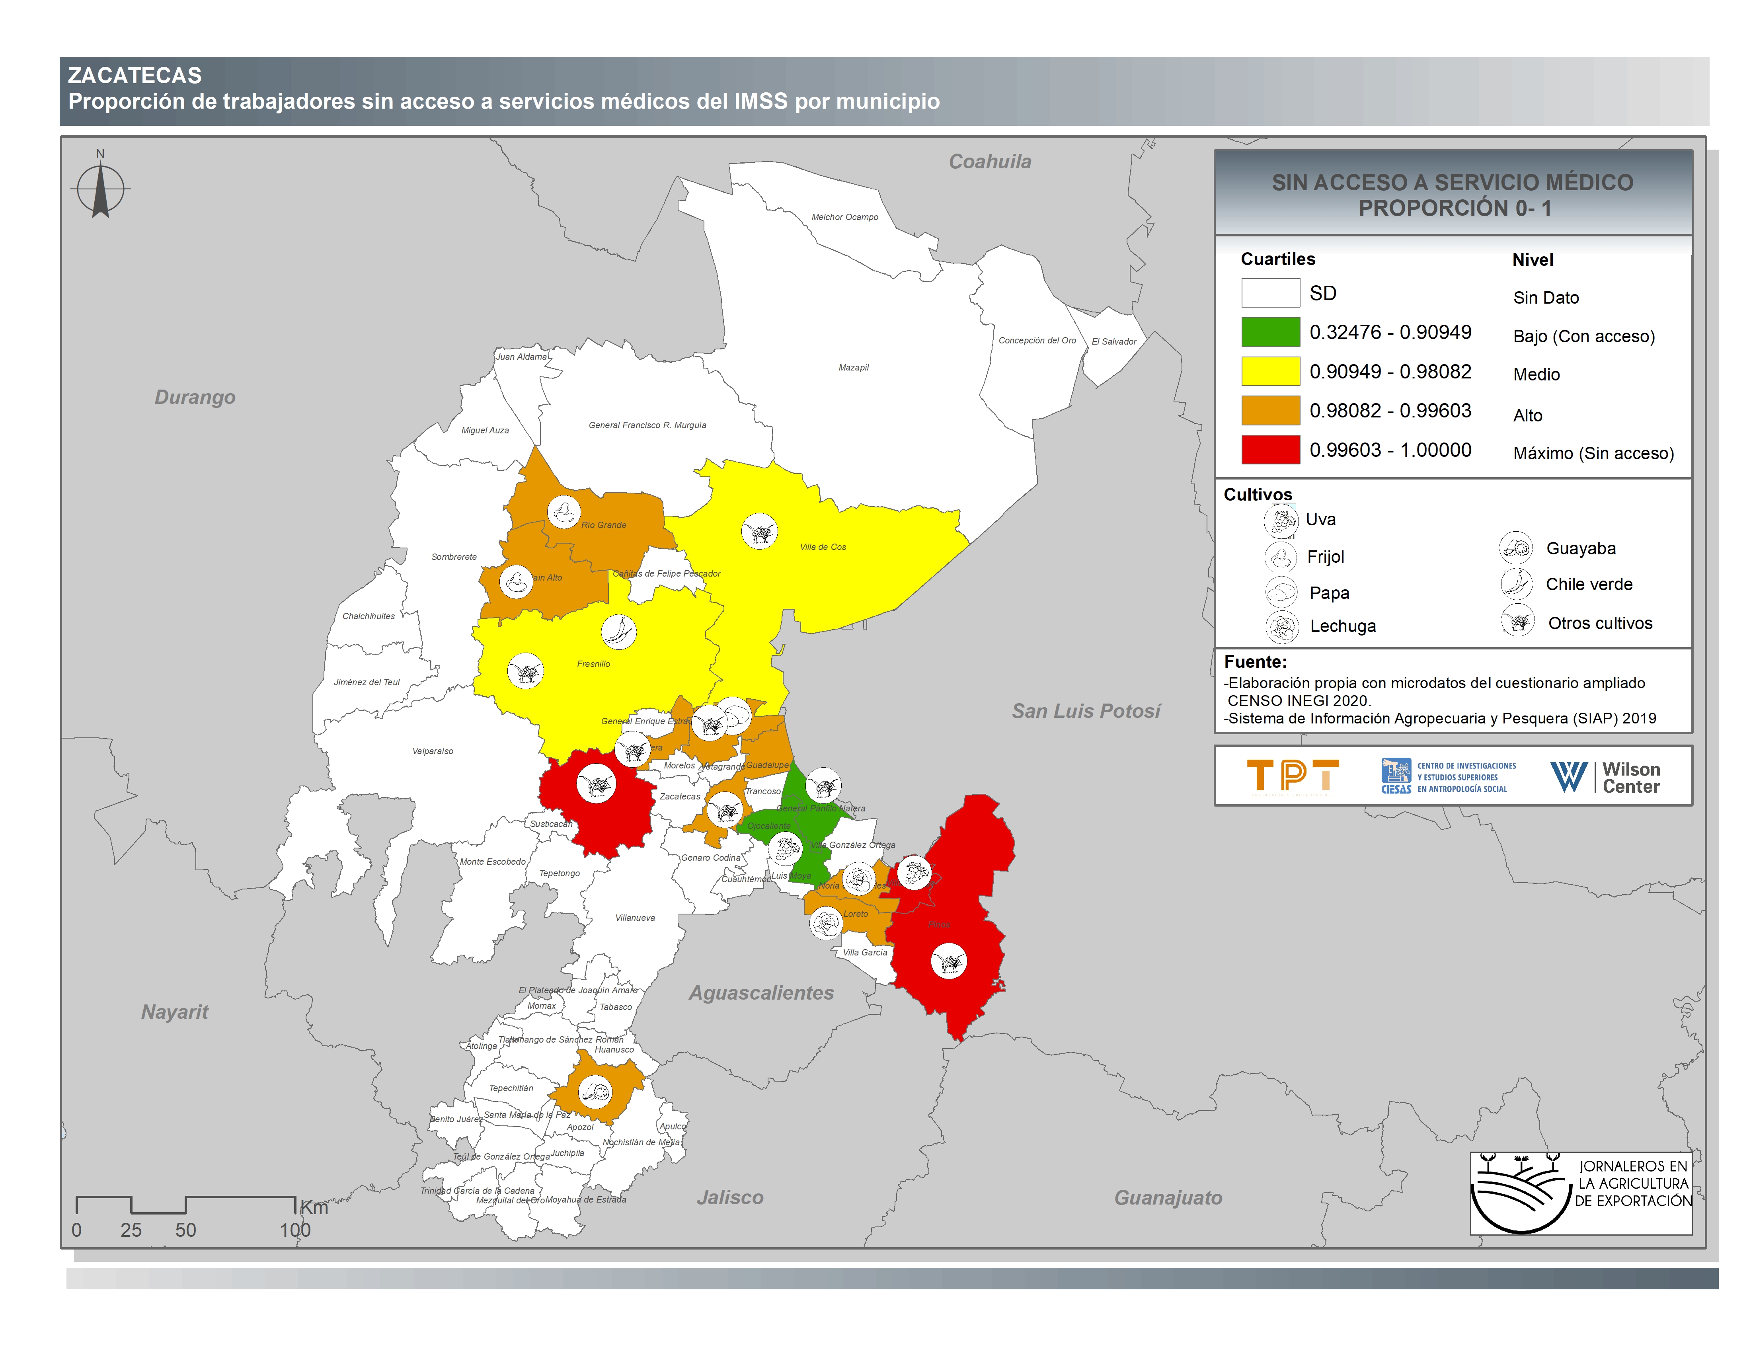The image size is (1751, 1353).
Task: Click the guayaba crop marker near Apozol
Action: tap(595, 1092)
